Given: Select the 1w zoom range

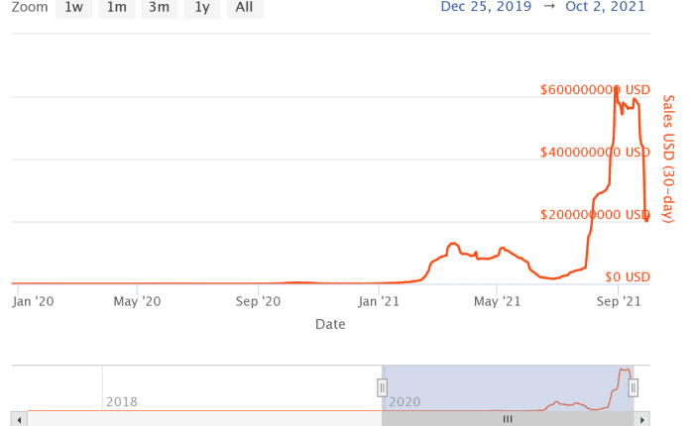Looking at the screenshot, I should point(73,8).
